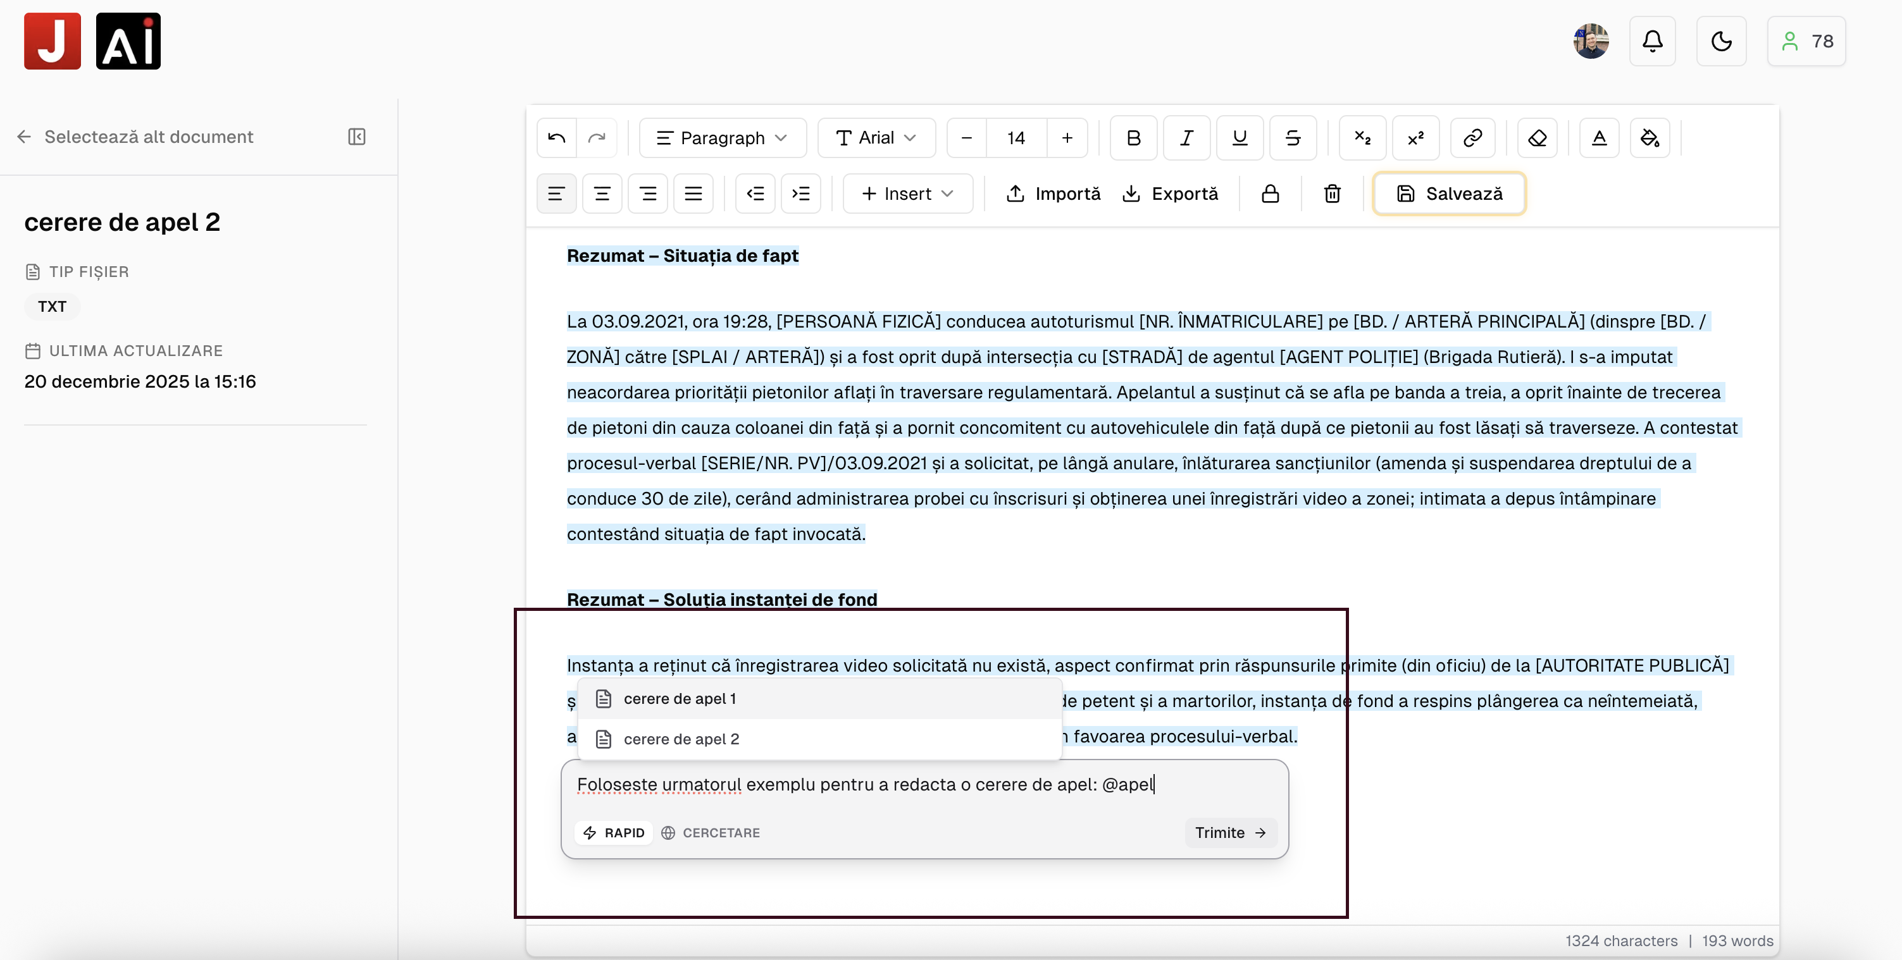Collapse the left sidebar panel

pyautogui.click(x=357, y=137)
